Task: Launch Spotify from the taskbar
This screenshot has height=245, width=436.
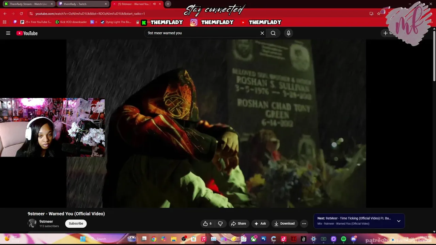Action: pyautogui.click(x=343, y=239)
